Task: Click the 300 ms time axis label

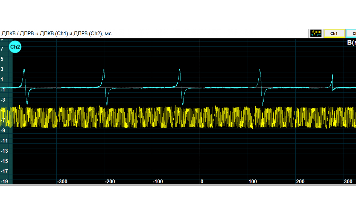Action: [x=348, y=182]
